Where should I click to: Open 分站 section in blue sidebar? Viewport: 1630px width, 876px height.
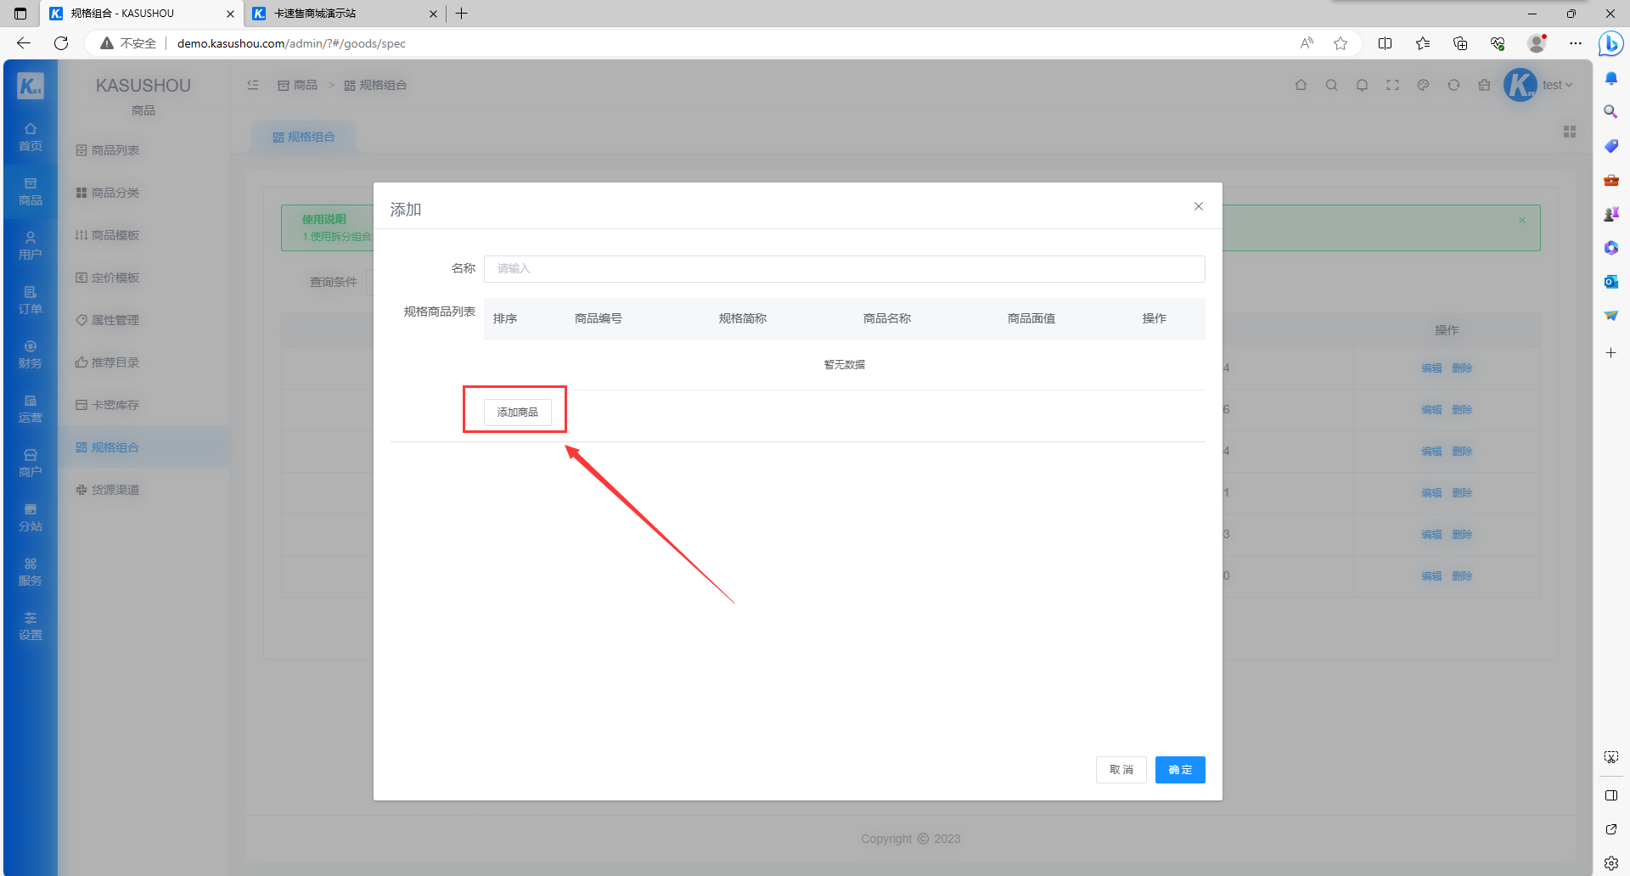point(31,518)
